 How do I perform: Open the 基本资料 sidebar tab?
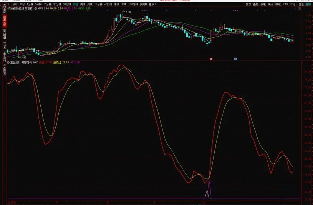tap(4, 57)
